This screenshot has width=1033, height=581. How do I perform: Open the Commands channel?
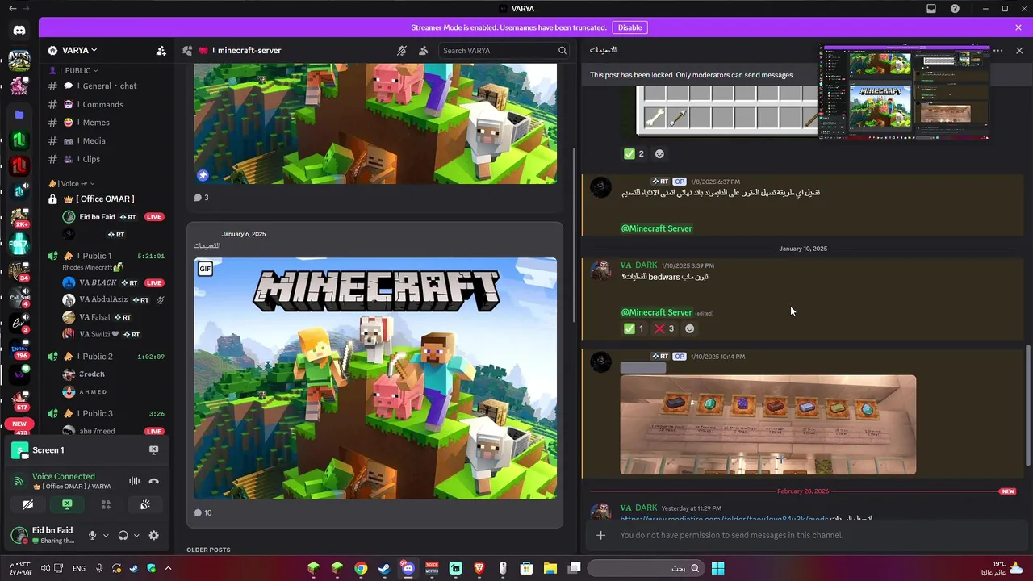pyautogui.click(x=107, y=104)
